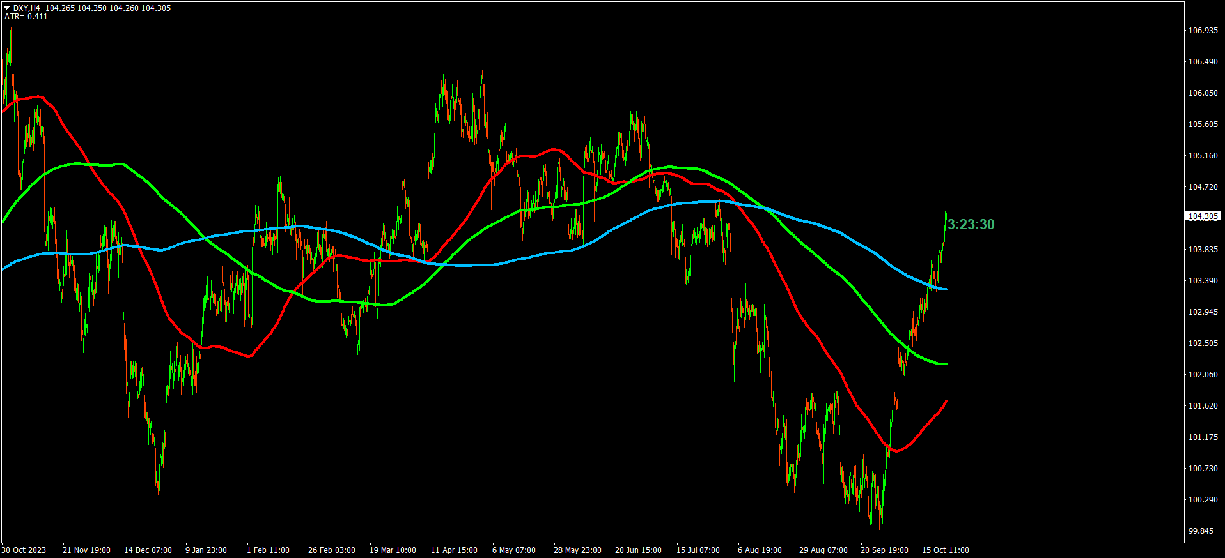This screenshot has width=1225, height=558.
Task: Click price scale label 102.505
Action: tap(1203, 343)
